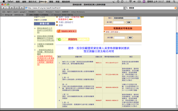
Task: Open the 顯示方式 (View) menu
Action: pos(33,2)
